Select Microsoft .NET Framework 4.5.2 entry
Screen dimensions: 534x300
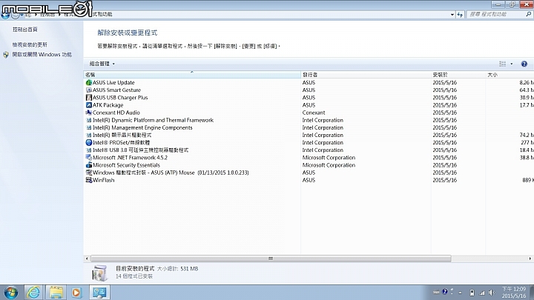point(130,158)
